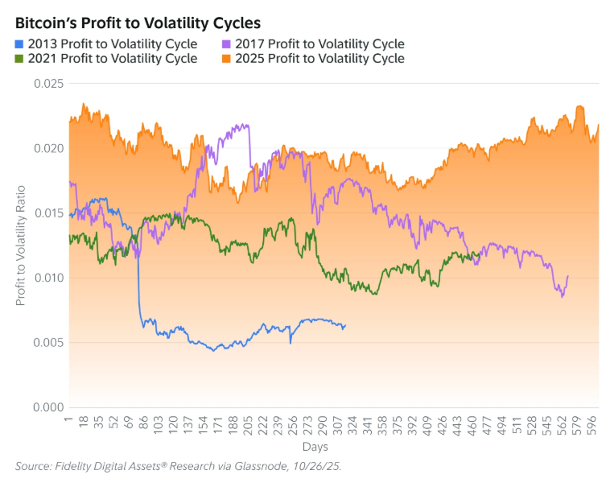Toggle the 2021 Profit to Volatility Cycle label
Viewport: 614px width, 487px height.
point(113,59)
